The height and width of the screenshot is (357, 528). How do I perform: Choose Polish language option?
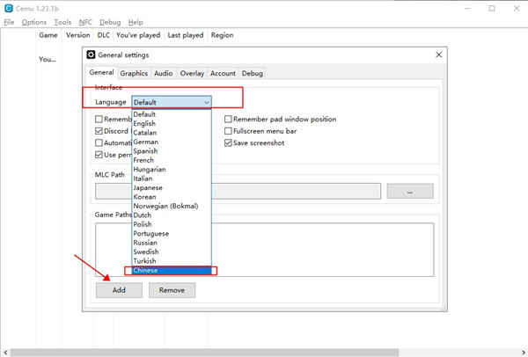point(172,224)
